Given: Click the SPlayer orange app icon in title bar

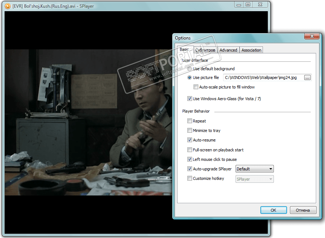Looking at the screenshot, I should pos(7,6).
